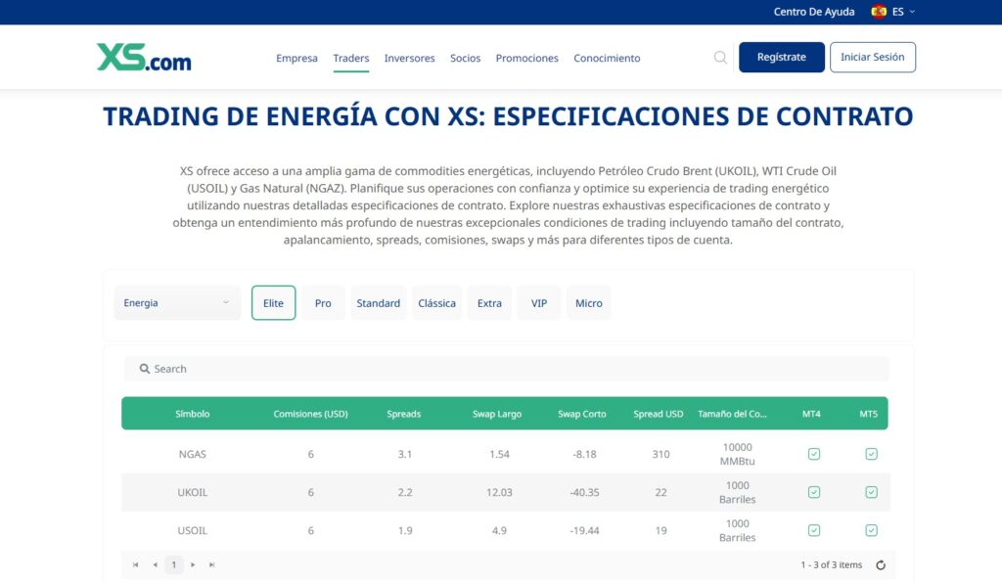Switch to the VIP account tab
Image resolution: width=1002 pixels, height=582 pixels.
pyautogui.click(x=539, y=303)
